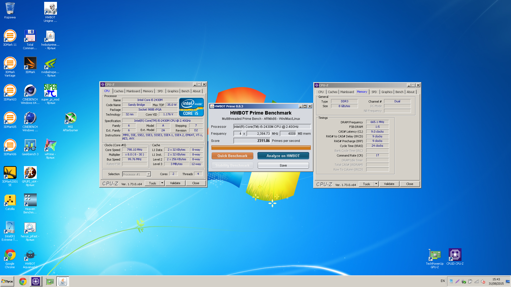The image size is (511, 287).
Task: Open 3DMark desktop icon
Action: click(x=30, y=65)
